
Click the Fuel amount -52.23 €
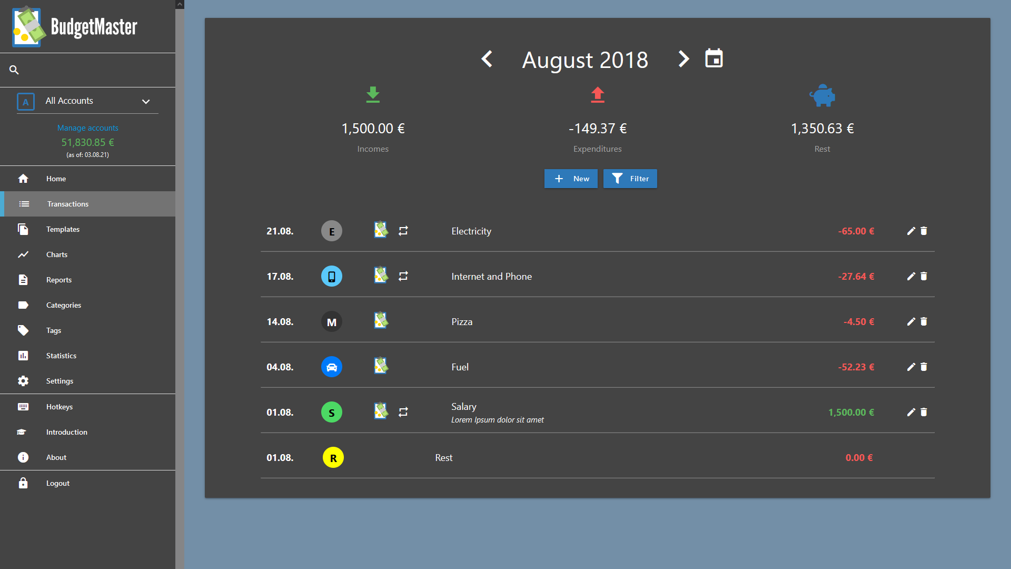pos(856,367)
